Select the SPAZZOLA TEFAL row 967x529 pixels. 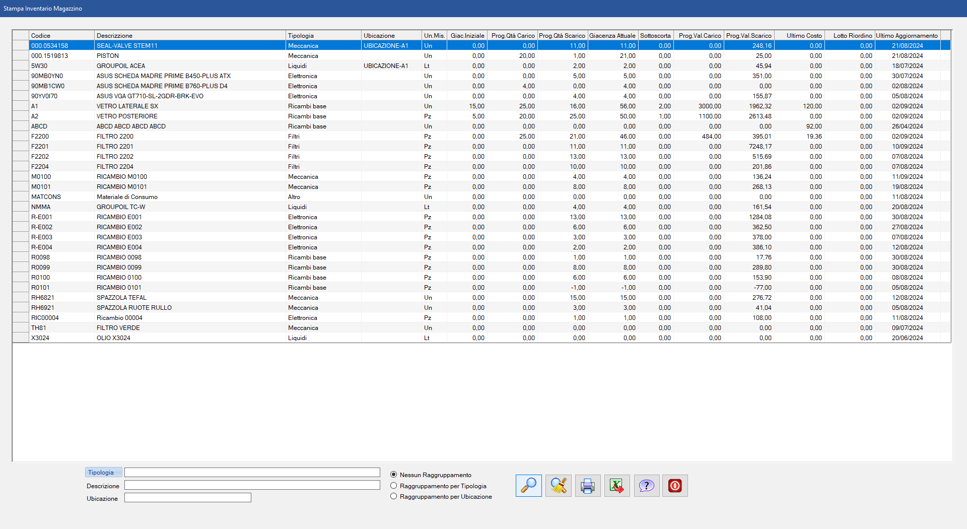coord(121,298)
